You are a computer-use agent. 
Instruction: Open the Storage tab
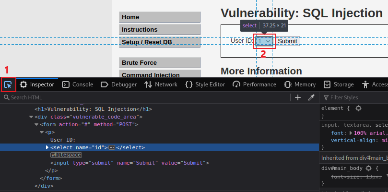pos(339,85)
